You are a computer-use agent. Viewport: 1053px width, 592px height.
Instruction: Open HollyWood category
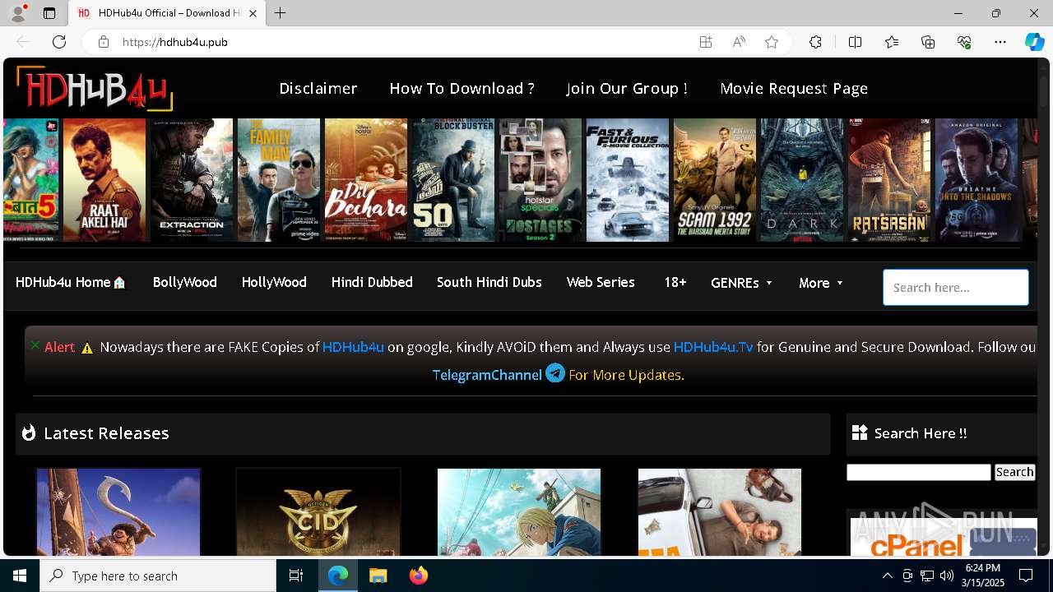click(x=274, y=282)
